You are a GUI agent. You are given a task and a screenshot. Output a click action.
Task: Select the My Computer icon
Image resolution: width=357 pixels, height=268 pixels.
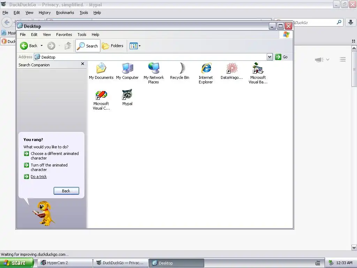127,71
